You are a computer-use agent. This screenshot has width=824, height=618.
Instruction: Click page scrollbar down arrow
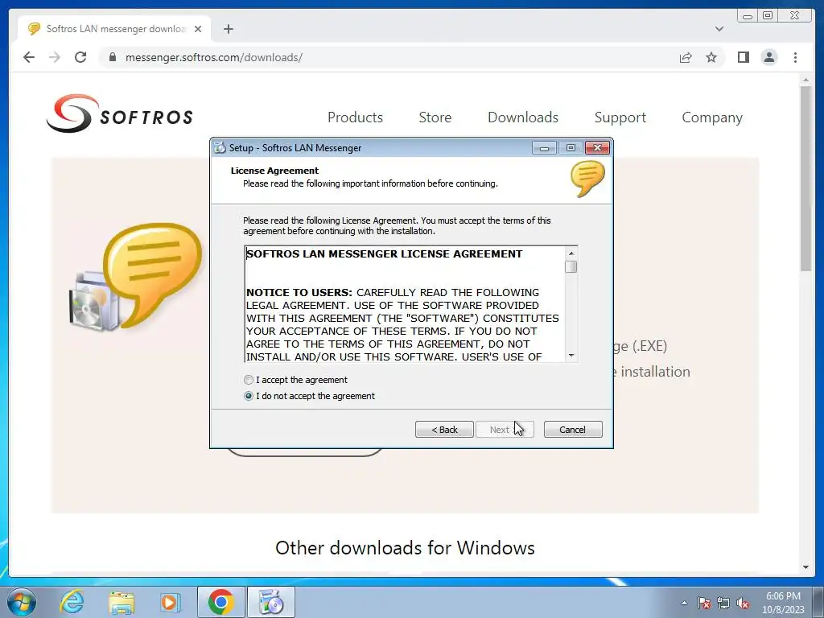point(805,567)
